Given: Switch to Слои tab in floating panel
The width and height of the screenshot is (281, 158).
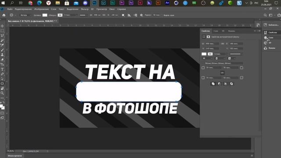Looking at the screenshot, I should 216,31.
